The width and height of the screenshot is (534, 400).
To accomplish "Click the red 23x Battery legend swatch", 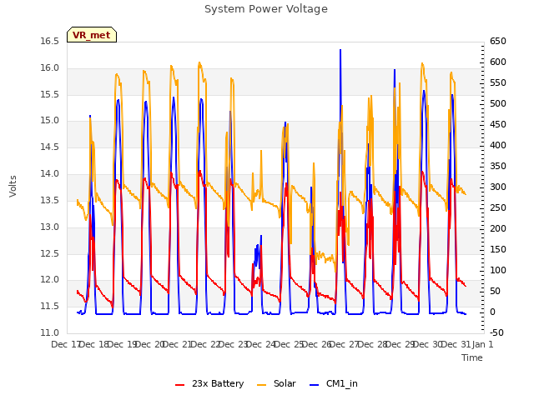I will pyautogui.click(x=179, y=385).
